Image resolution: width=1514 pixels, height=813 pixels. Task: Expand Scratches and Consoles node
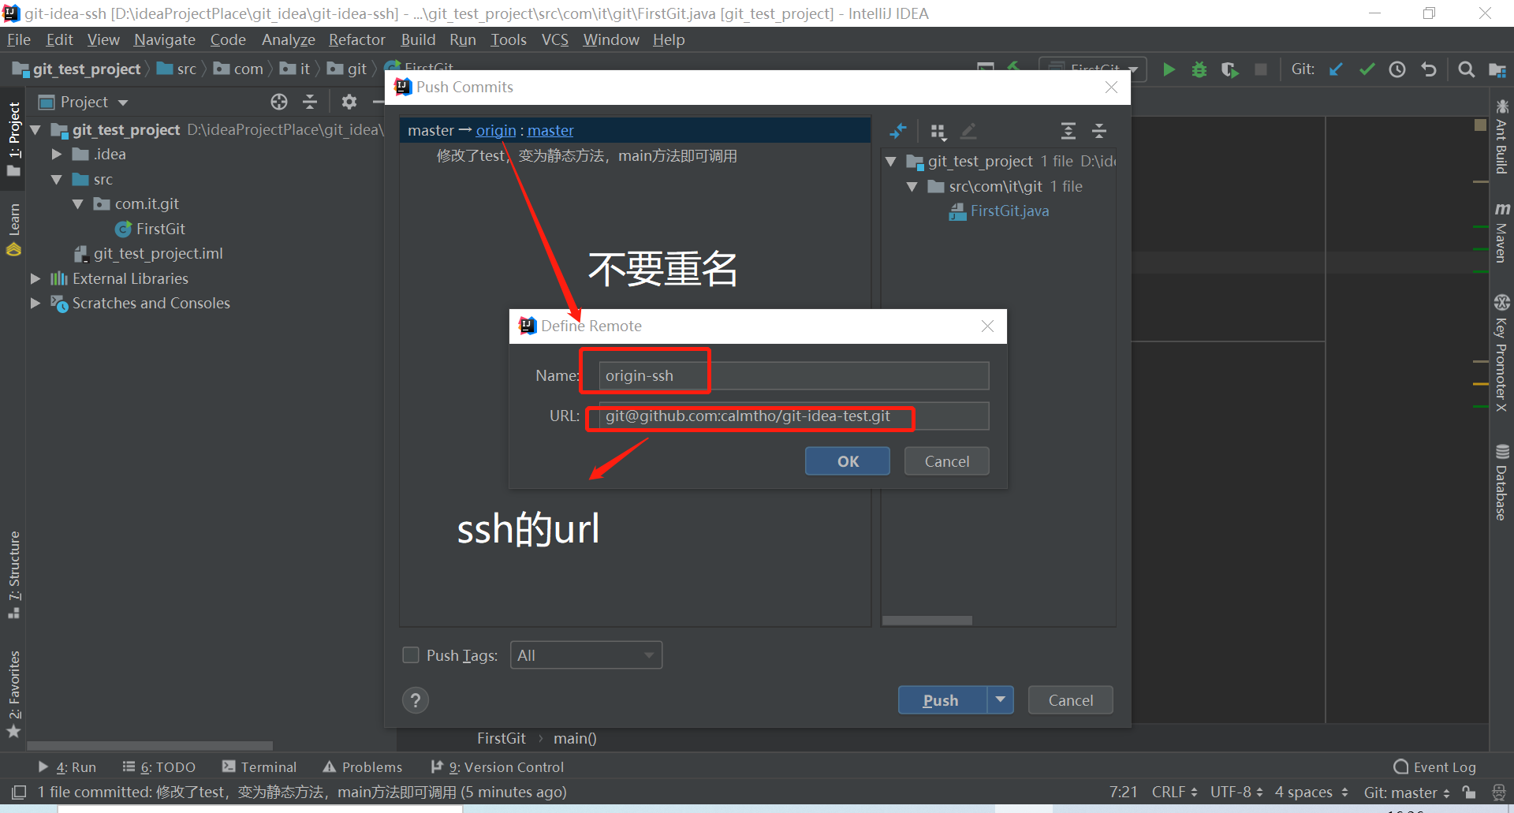tap(35, 303)
